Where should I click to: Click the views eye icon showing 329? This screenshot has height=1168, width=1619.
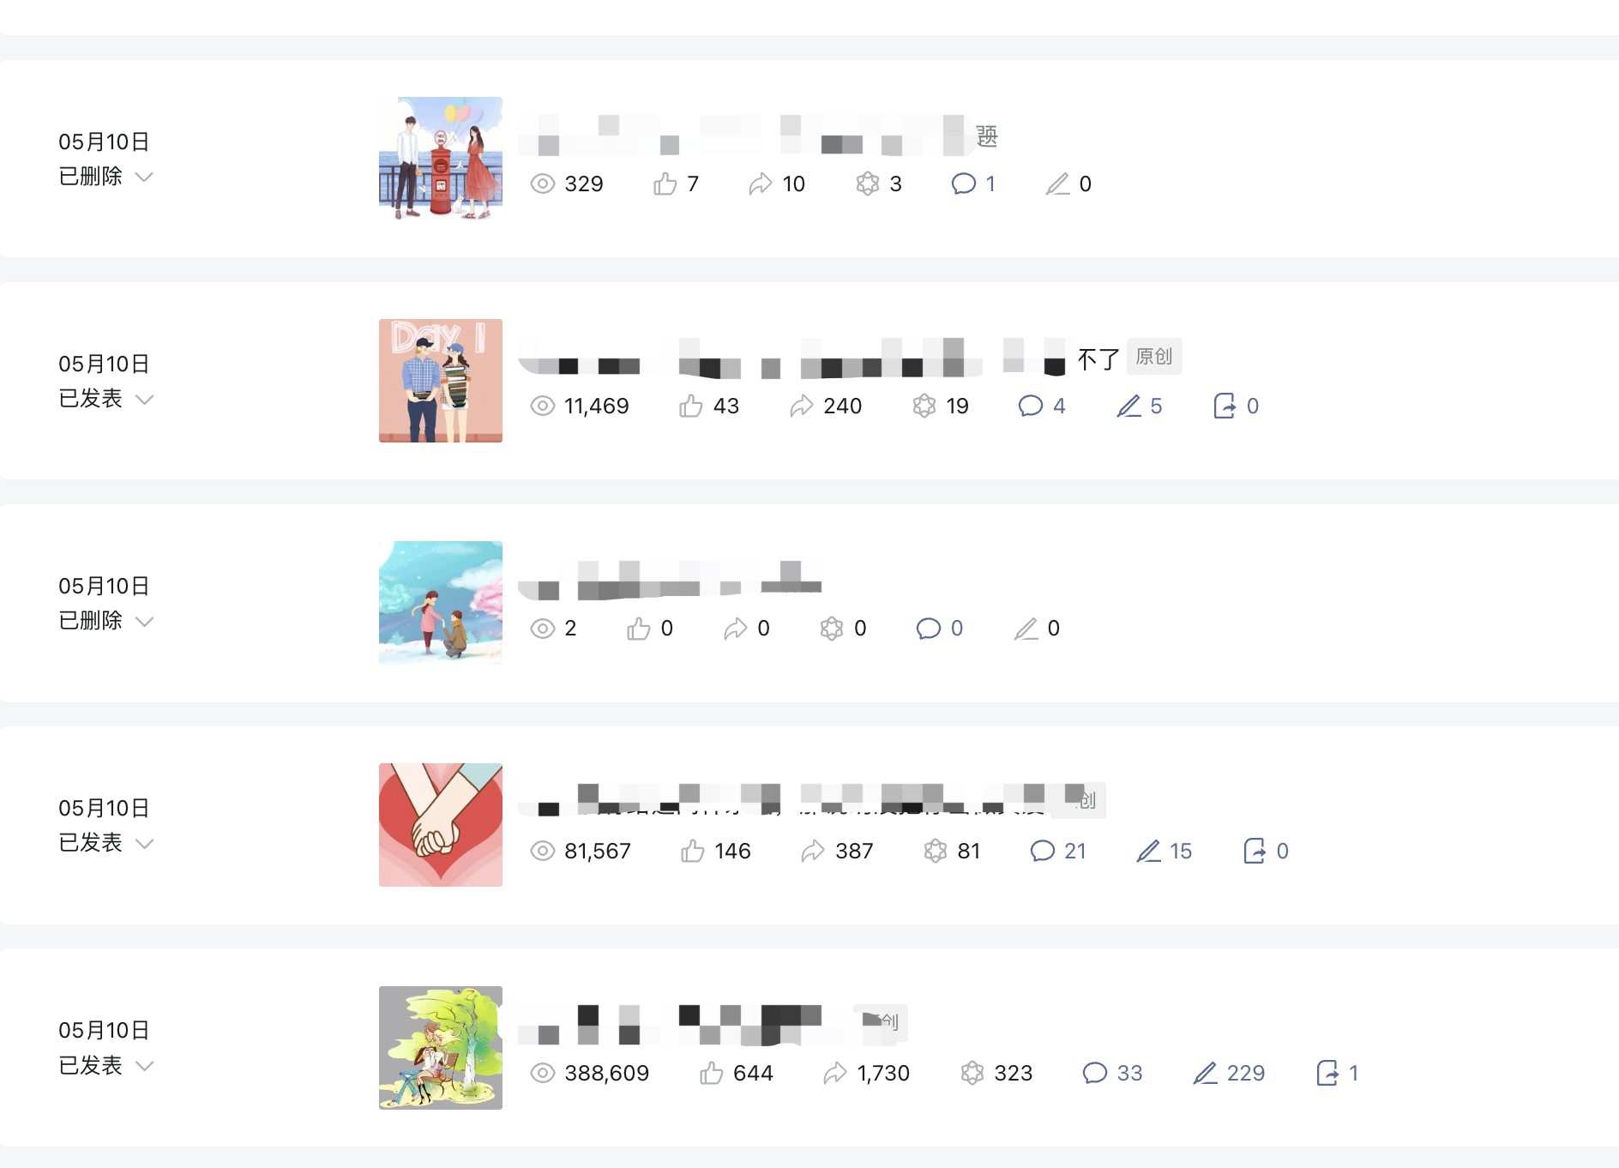click(543, 184)
